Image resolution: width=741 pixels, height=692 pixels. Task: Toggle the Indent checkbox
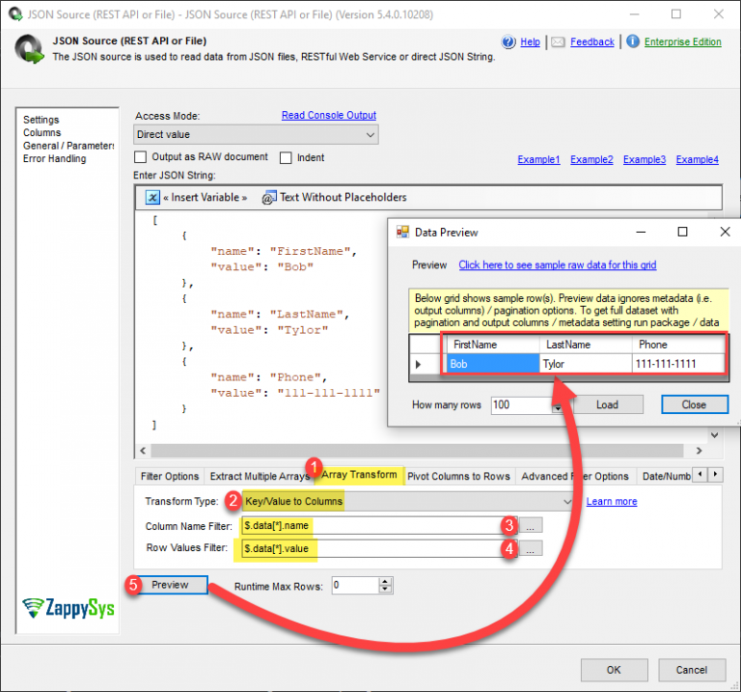coord(287,158)
